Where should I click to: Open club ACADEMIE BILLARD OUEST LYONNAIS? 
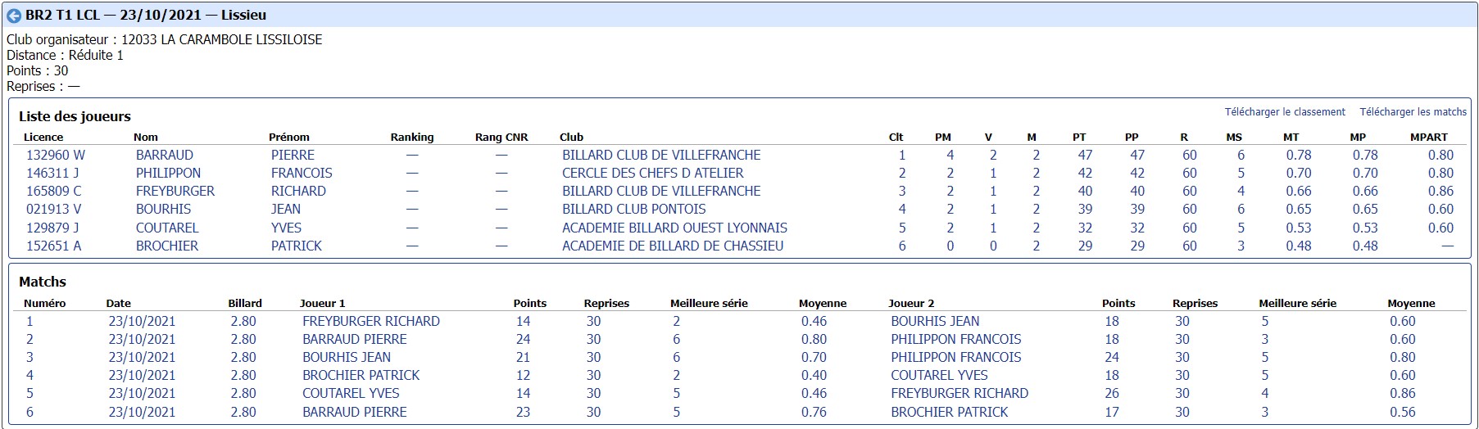674,228
